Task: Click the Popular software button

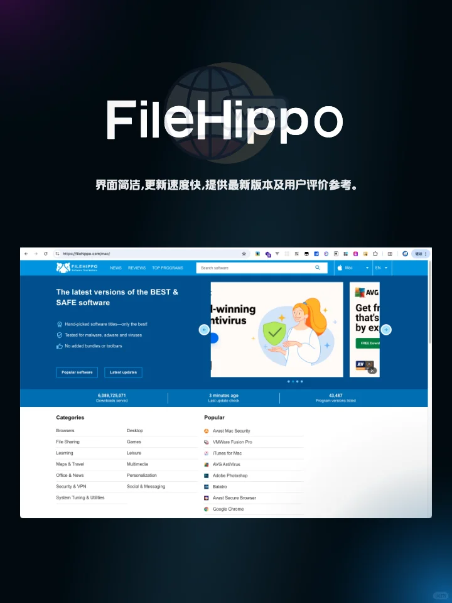Action: click(77, 372)
